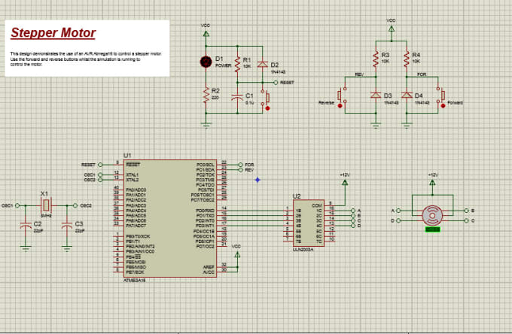Click the 'COM' pin label on U2
512x334 pixels.
(x=317, y=205)
